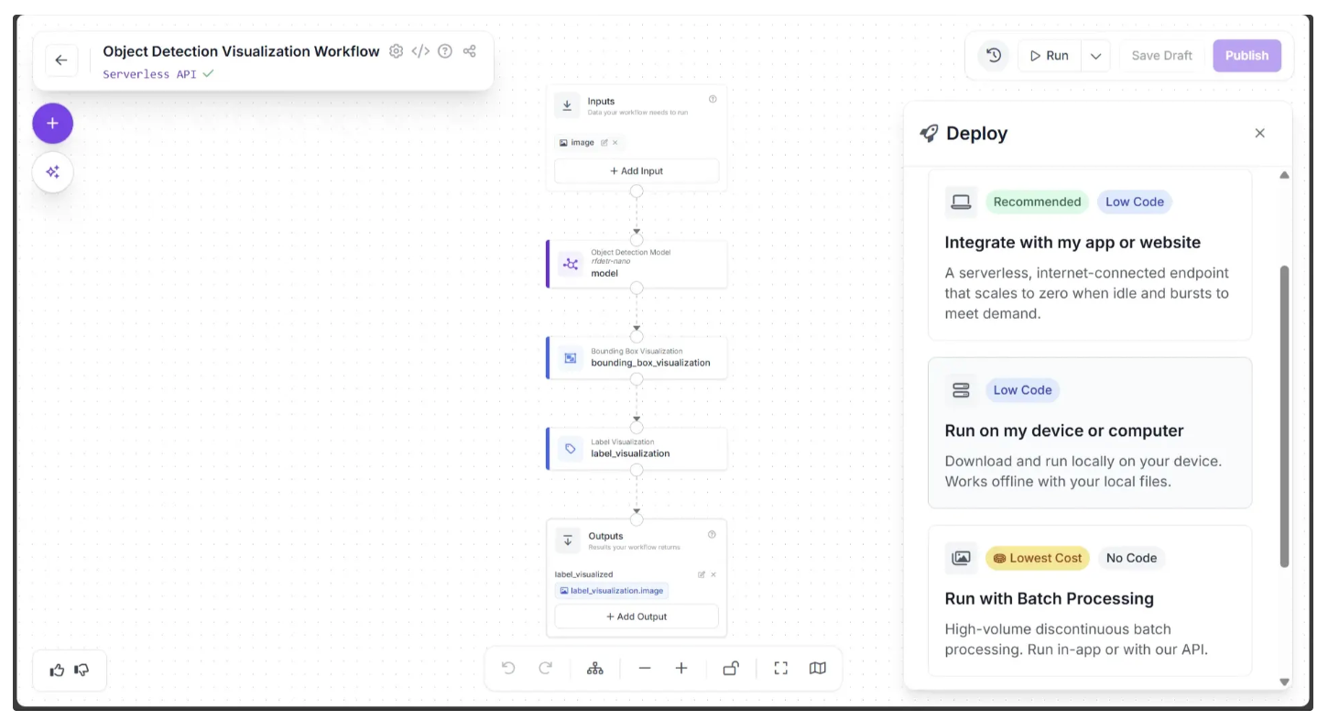Select the Object Detection Model node
The height and width of the screenshot is (720, 1328).
637,264
